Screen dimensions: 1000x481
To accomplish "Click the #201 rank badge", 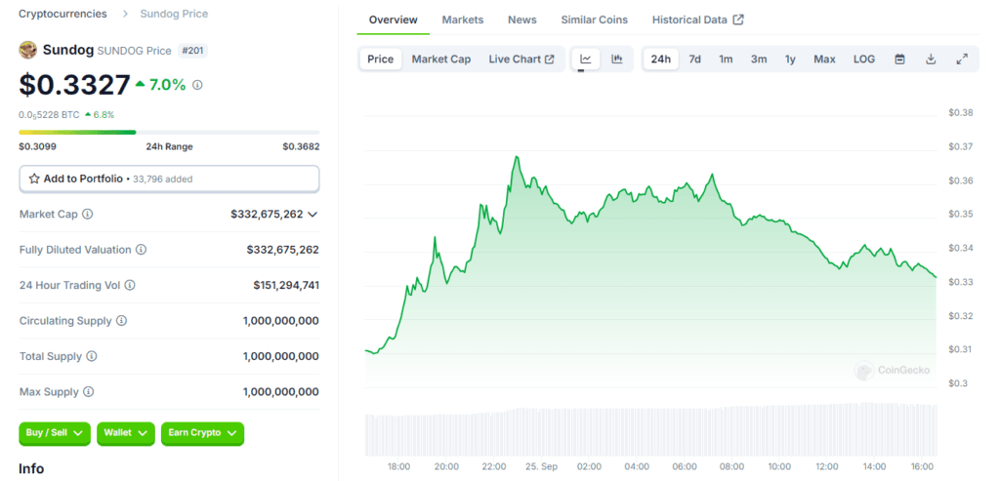I will click(192, 51).
